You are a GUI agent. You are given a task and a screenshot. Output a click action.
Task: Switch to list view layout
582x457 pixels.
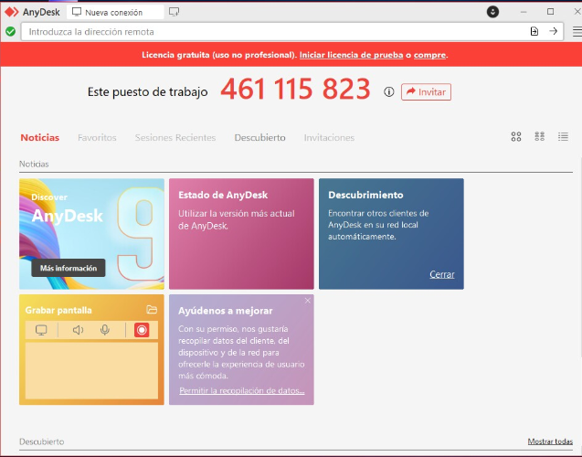point(563,137)
